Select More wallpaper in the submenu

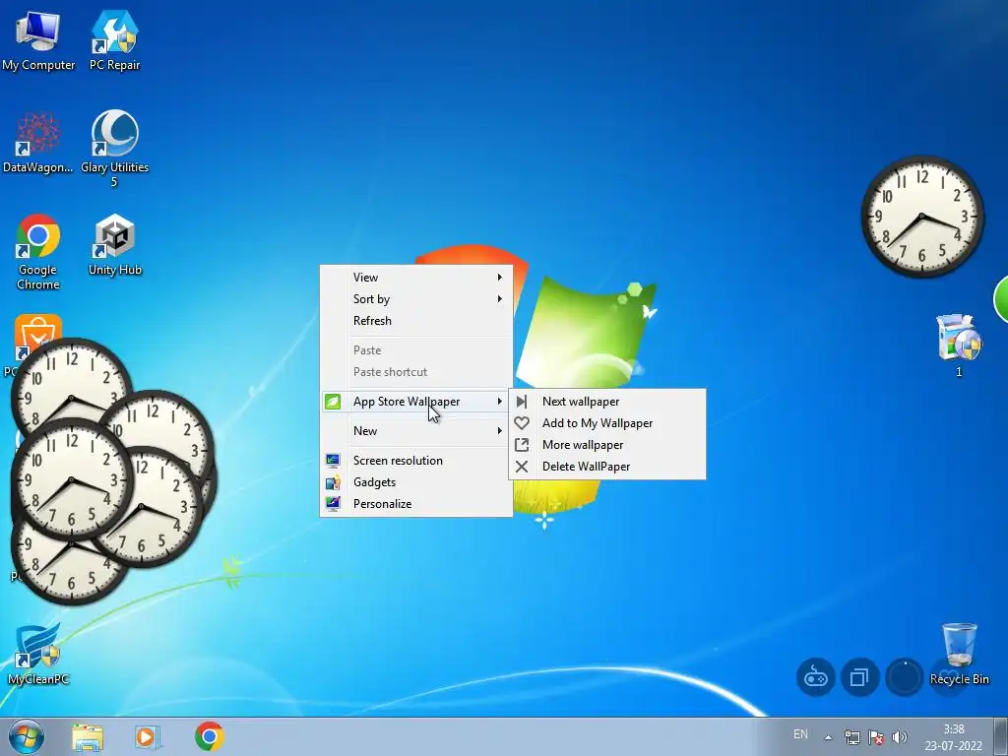(606, 445)
